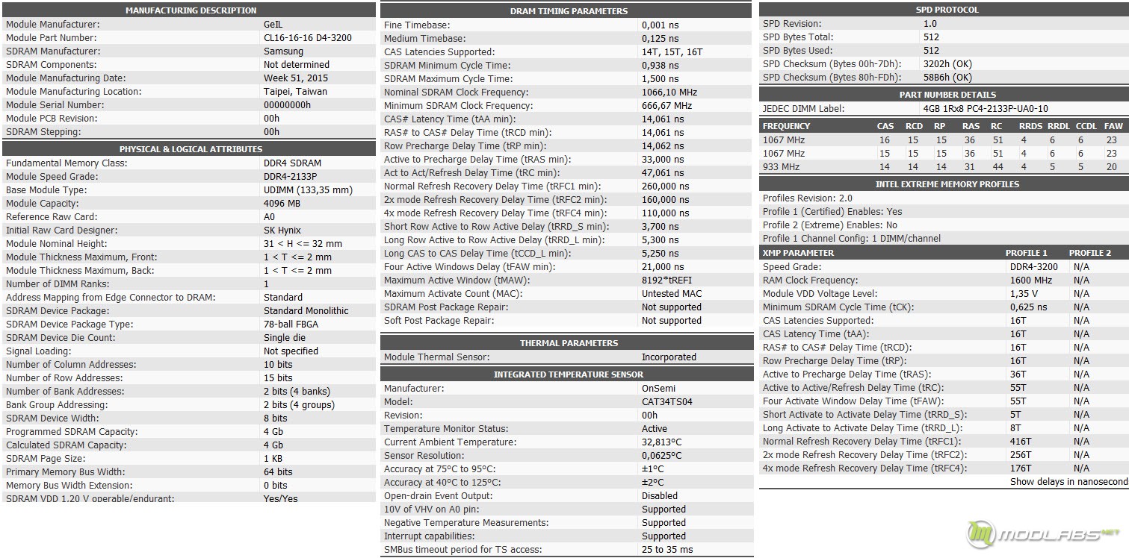This screenshot has height=558, width=1129.
Task: Click the '58B6h (OK)' checksum value
Action: click(948, 78)
